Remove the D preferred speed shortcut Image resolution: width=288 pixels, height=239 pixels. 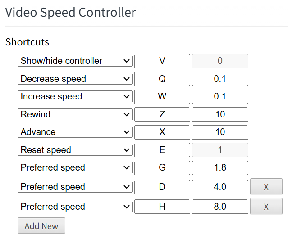click(x=266, y=186)
